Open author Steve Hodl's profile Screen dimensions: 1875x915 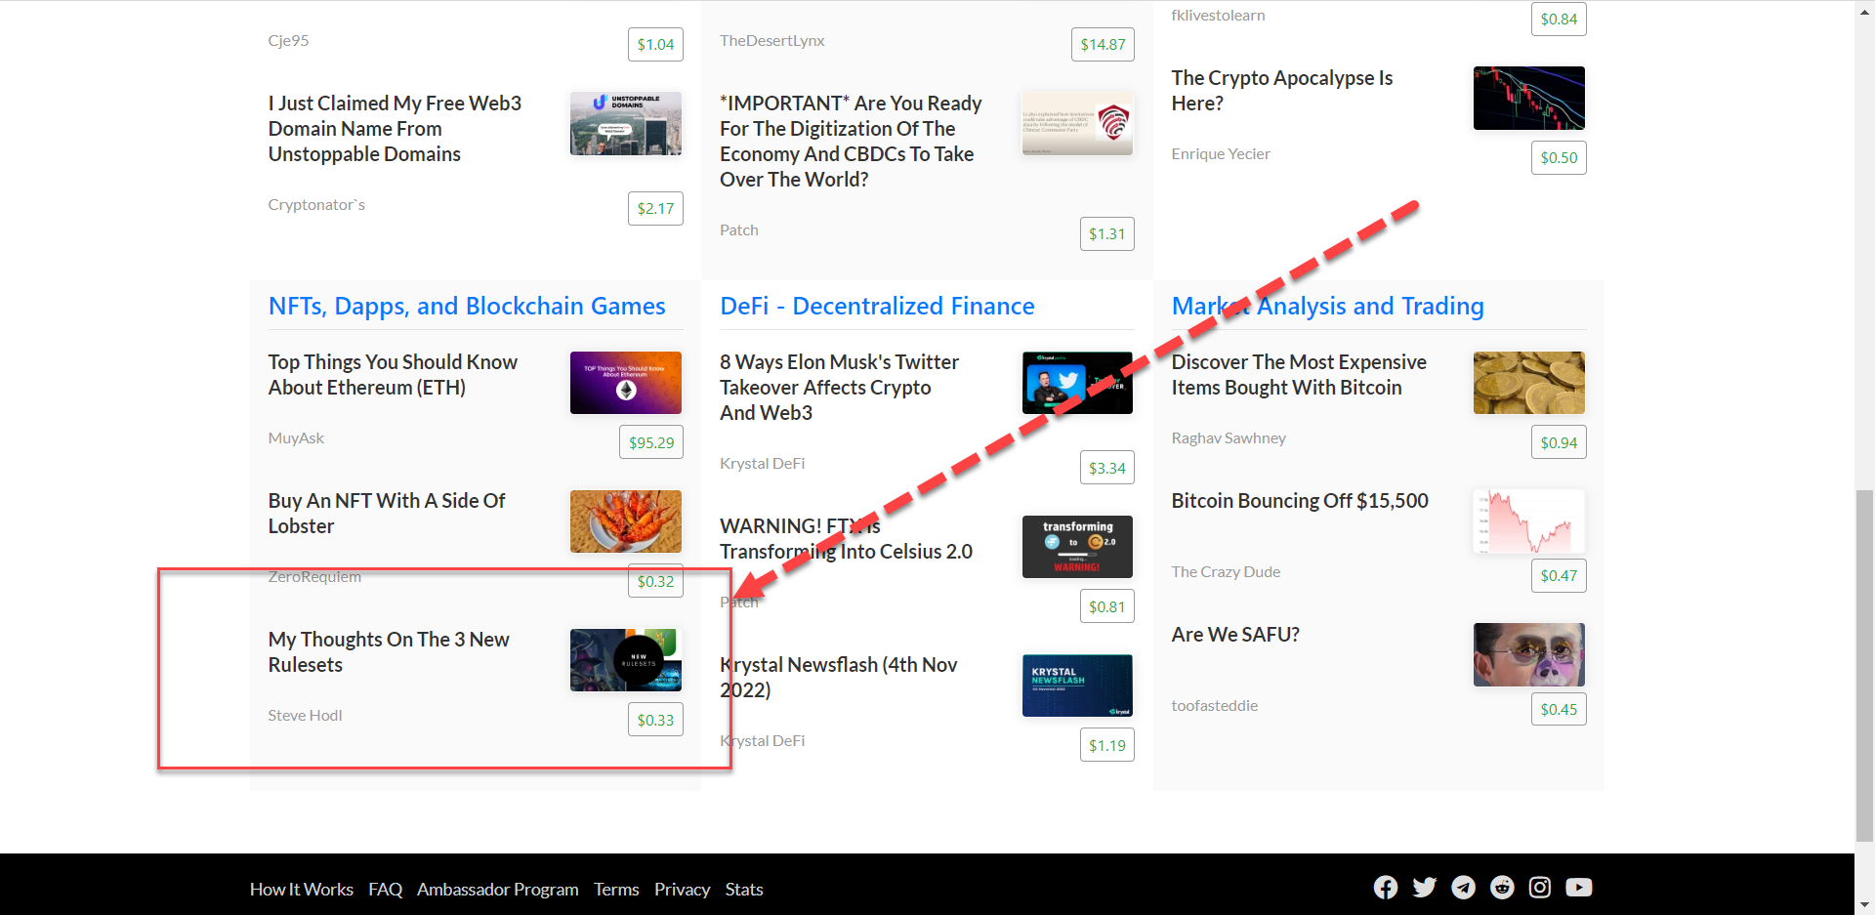(x=306, y=716)
